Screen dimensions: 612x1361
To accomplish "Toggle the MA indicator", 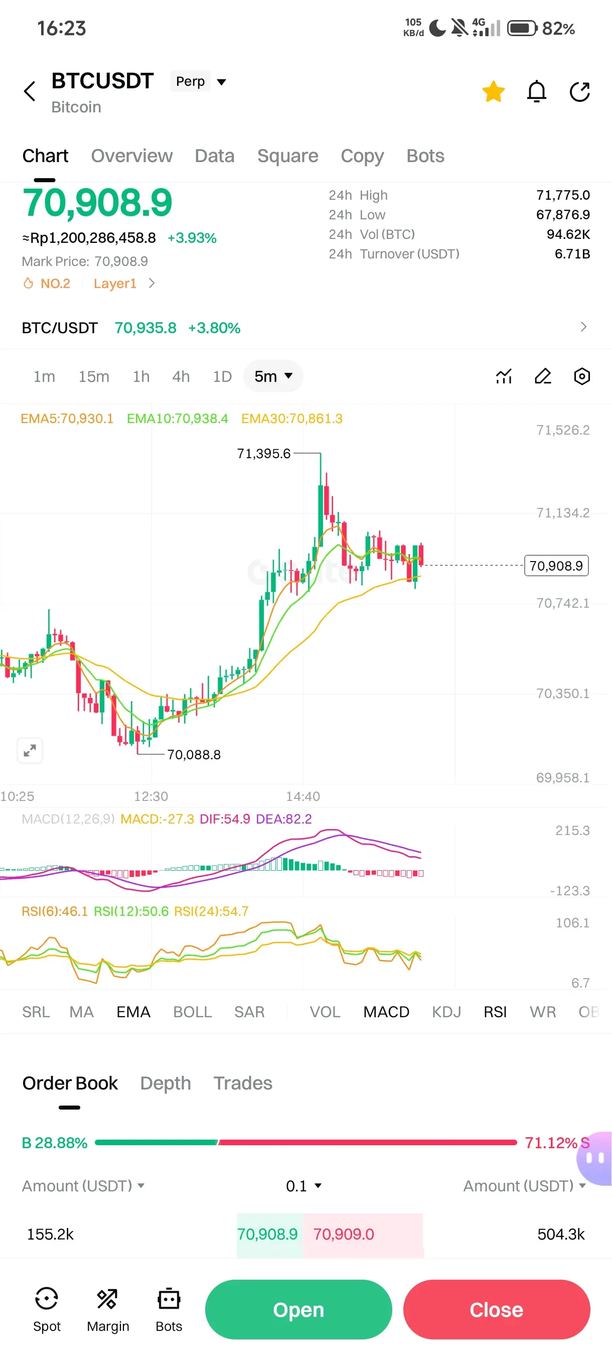I will (x=81, y=1012).
